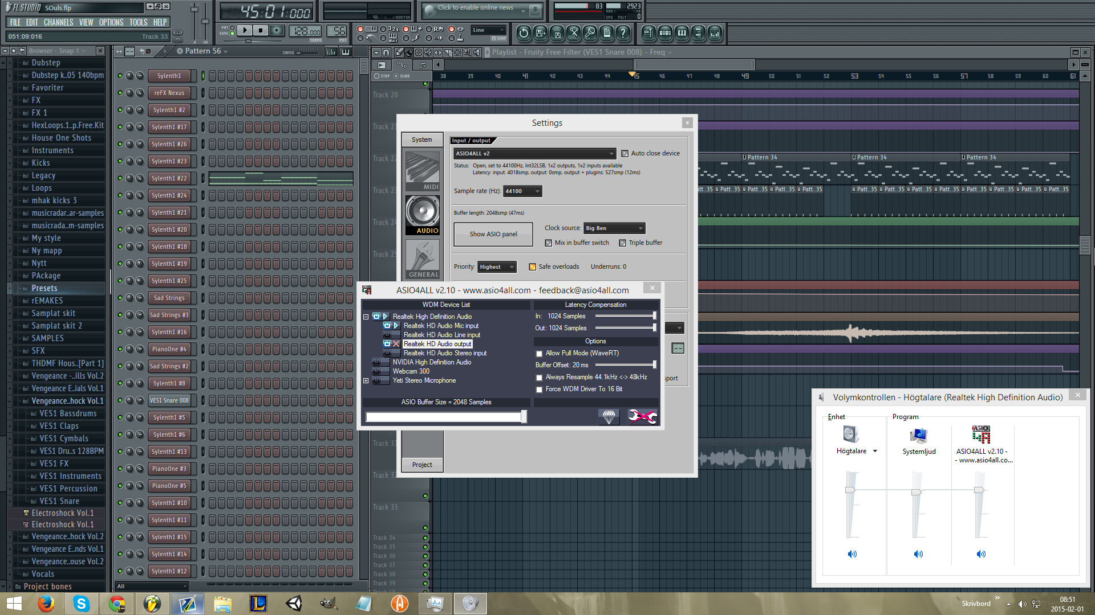Screen dimensions: 1095x615
Task: Open the CHANNELS menu
Action: point(58,22)
